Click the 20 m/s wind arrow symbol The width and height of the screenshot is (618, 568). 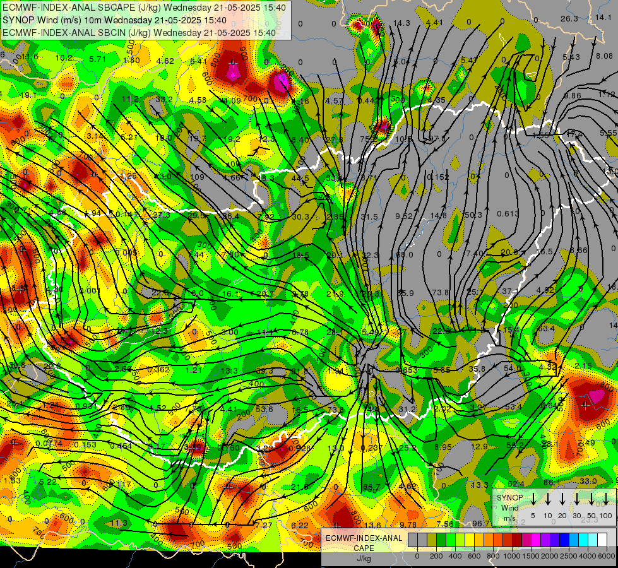pyautogui.click(x=562, y=499)
